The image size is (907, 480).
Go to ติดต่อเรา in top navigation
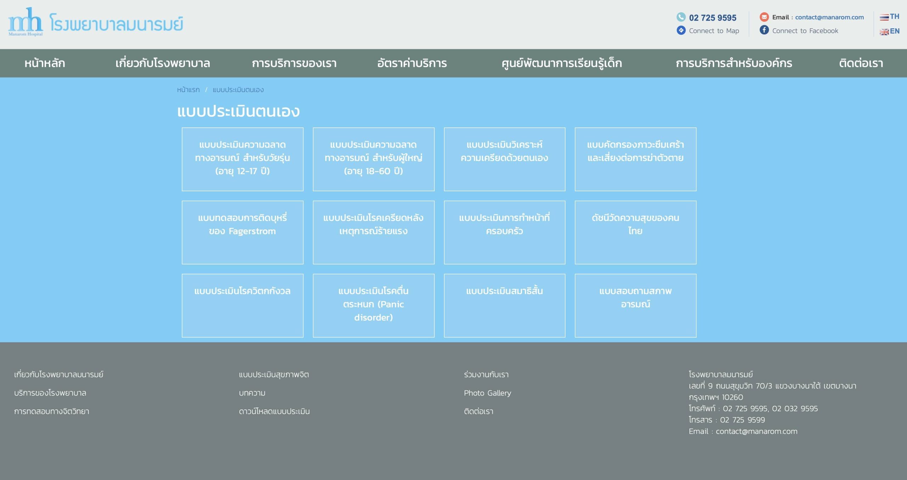861,63
